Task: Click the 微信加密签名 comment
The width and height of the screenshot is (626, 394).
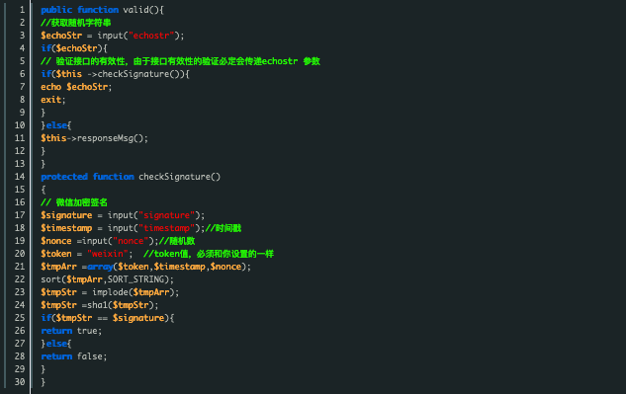Action: pyautogui.click(x=74, y=202)
